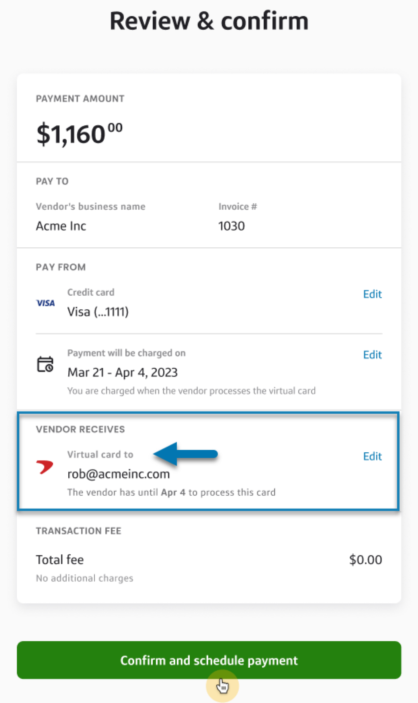Edit the payment charge date
The width and height of the screenshot is (418, 703).
click(372, 355)
